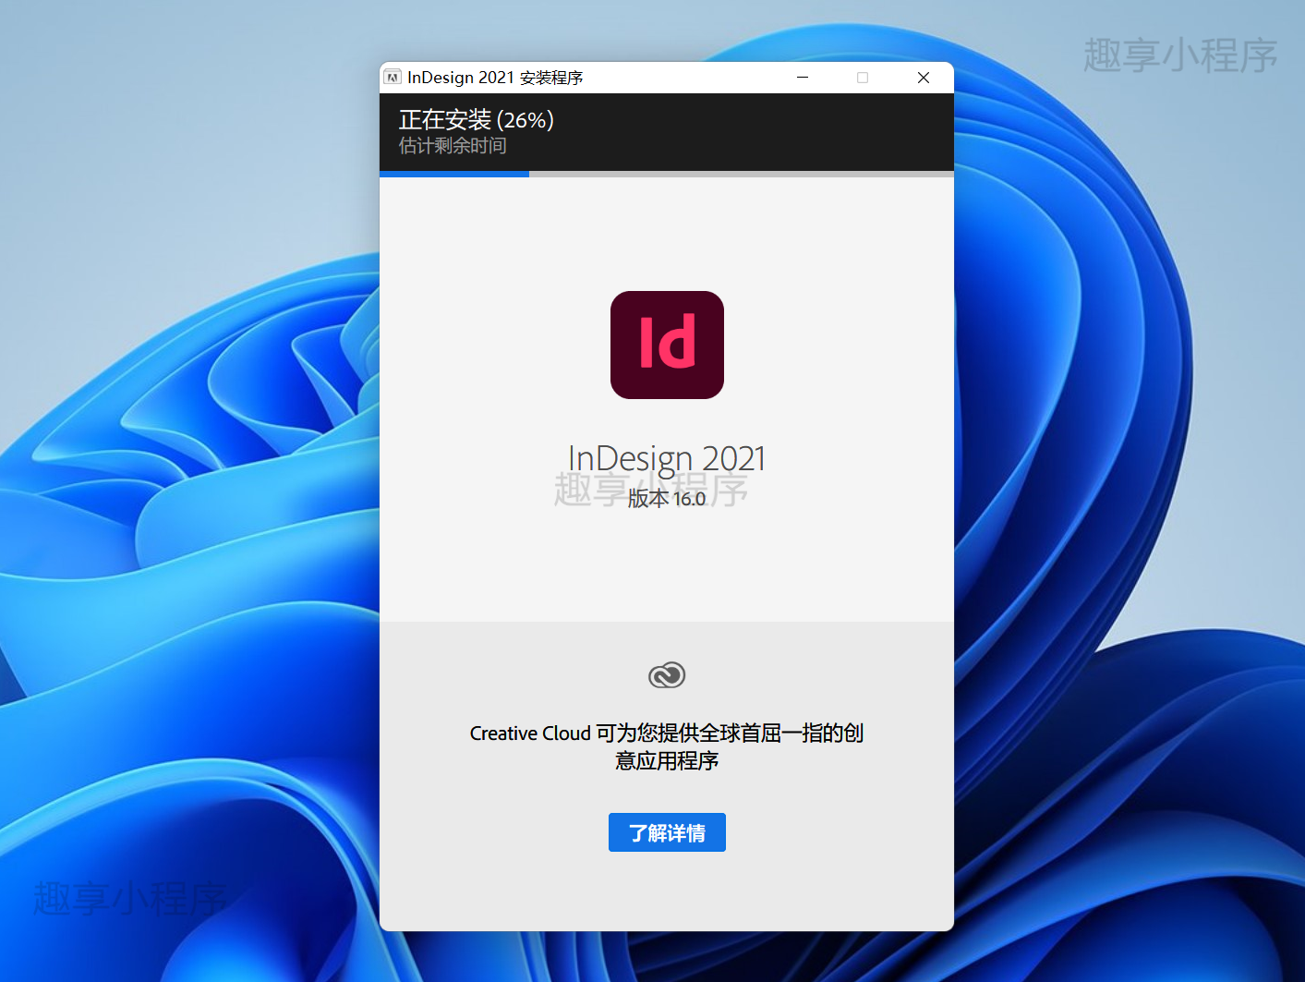The height and width of the screenshot is (982, 1305).
Task: Click the 了解详情 button
Action: click(x=667, y=832)
